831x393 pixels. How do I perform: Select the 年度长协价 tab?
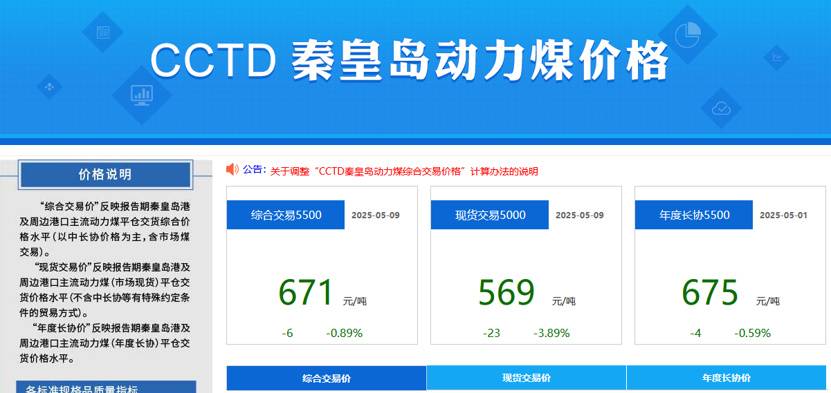pos(726,378)
